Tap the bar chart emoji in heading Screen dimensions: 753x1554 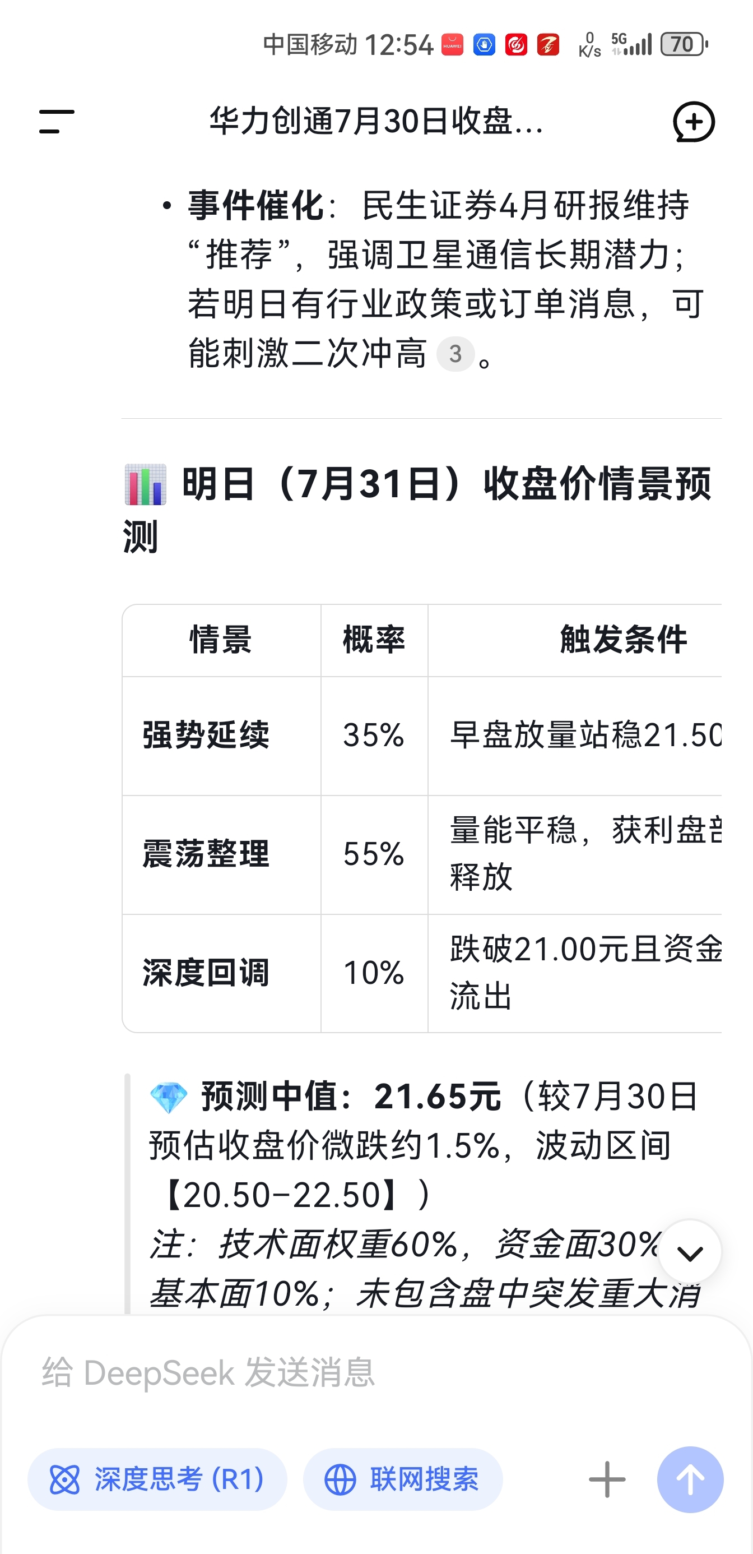tap(145, 484)
